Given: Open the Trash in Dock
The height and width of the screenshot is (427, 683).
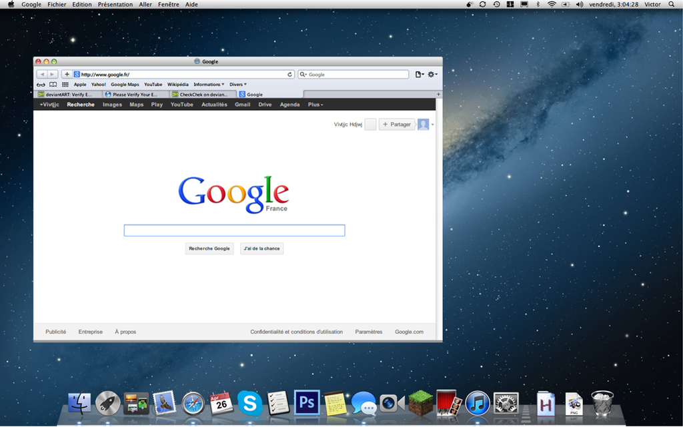Looking at the screenshot, I should (602, 403).
